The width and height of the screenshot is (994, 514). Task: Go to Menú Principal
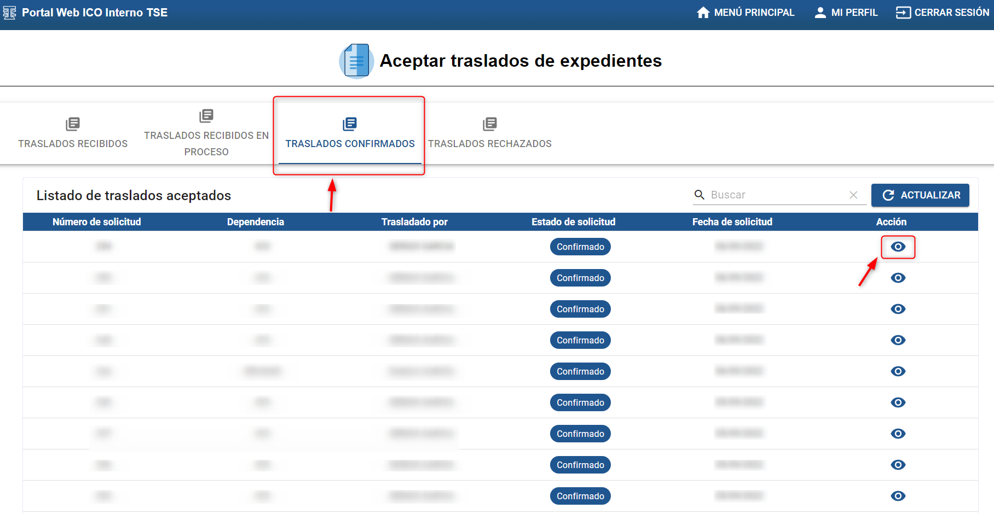click(745, 13)
